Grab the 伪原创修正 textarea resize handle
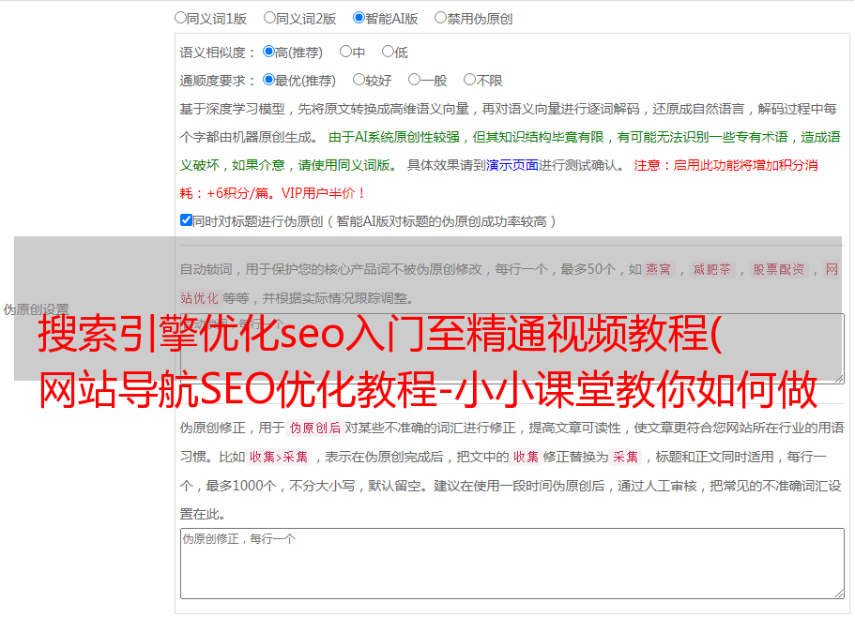Image resolution: width=855 pixels, height=617 pixels. click(x=839, y=594)
